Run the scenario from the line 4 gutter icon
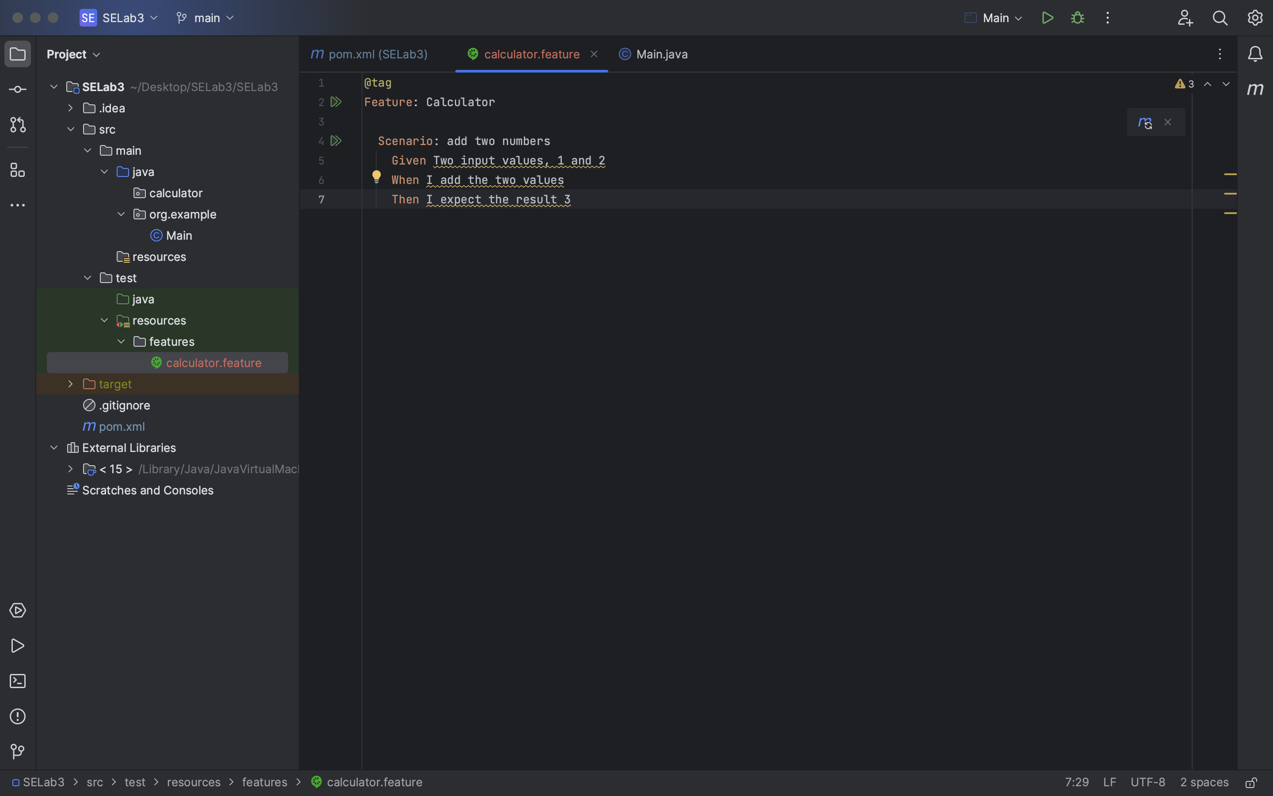This screenshot has width=1273, height=796. 335,140
